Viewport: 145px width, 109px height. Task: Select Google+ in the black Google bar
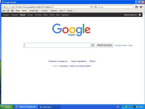(x=6, y=15)
